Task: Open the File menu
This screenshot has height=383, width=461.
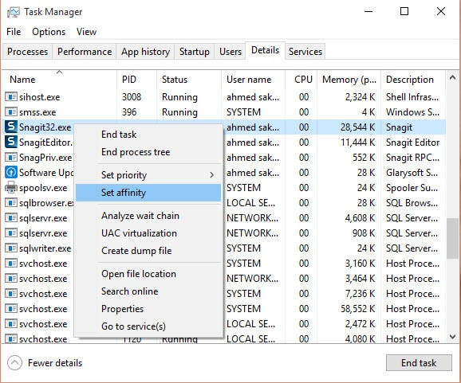Action: 14,32
